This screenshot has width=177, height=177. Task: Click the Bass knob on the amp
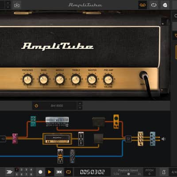(44, 79)
